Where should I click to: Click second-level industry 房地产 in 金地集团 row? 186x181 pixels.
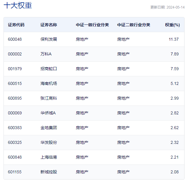click(x=124, y=128)
